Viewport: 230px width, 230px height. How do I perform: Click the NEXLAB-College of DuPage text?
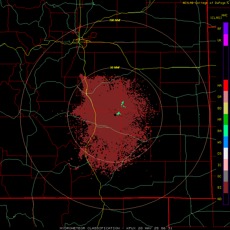pyautogui.click(x=204, y=3)
